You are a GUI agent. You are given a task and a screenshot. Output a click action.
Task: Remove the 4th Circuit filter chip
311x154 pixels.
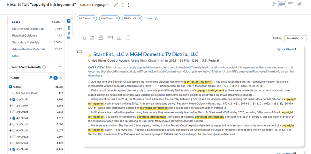pyautogui.click(x=117, y=18)
